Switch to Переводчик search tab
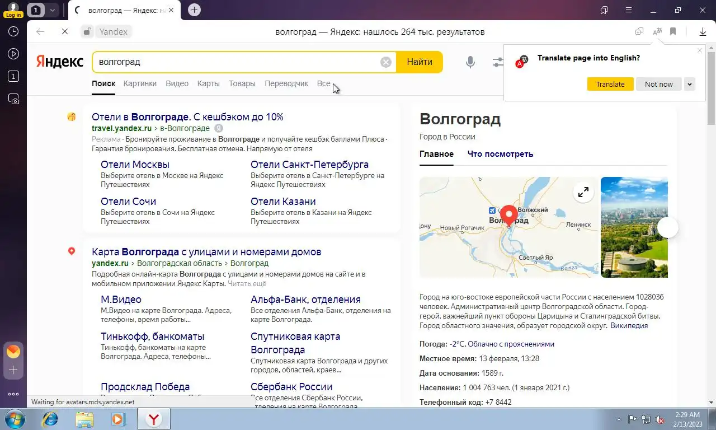Image resolution: width=716 pixels, height=430 pixels. 286,83
